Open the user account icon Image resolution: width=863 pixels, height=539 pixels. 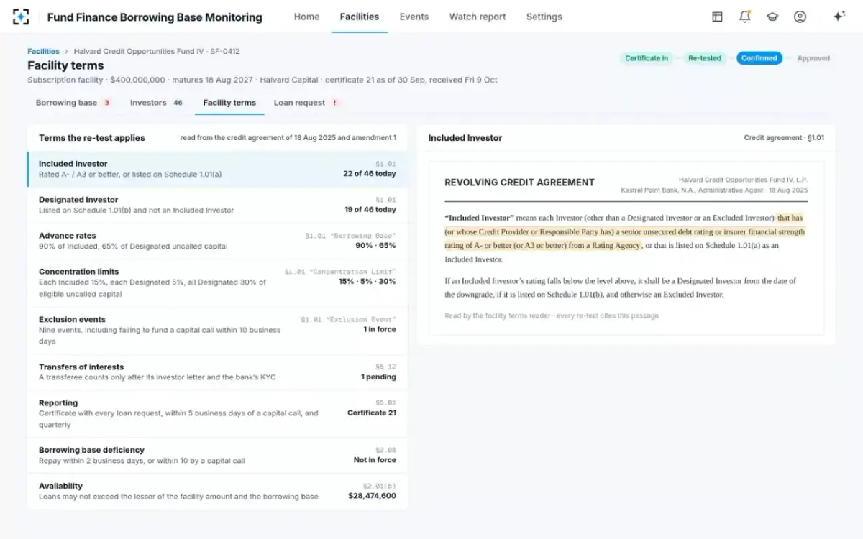(x=800, y=17)
